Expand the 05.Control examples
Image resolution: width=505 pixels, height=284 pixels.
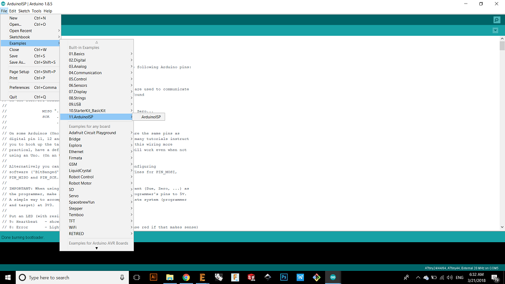tap(96, 79)
